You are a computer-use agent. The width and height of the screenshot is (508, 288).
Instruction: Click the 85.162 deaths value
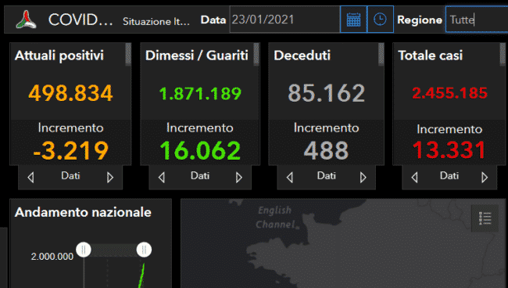[326, 93]
